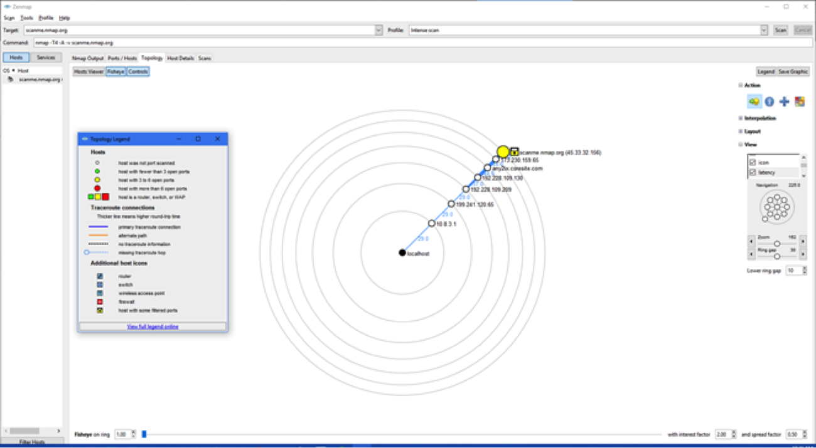
Task: Switch to the Nmap Output tab
Action: point(87,58)
